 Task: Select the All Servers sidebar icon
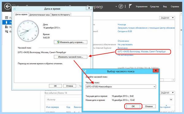coord(6,27)
